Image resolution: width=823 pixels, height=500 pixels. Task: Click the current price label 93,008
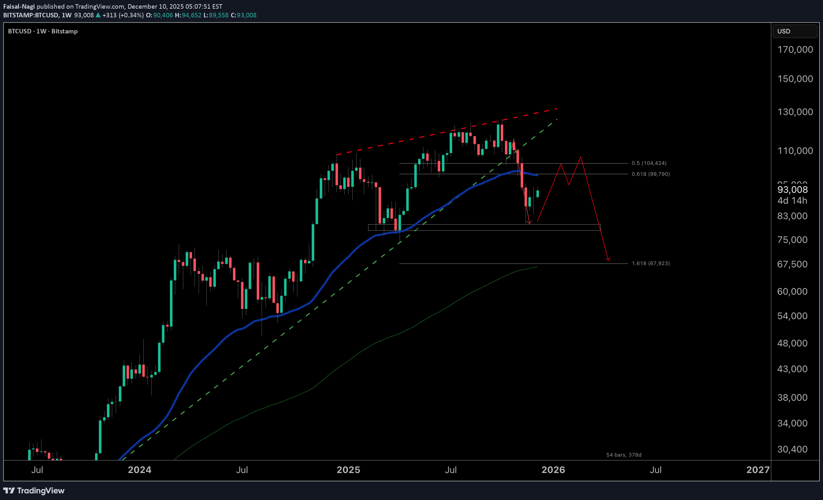pyautogui.click(x=792, y=190)
